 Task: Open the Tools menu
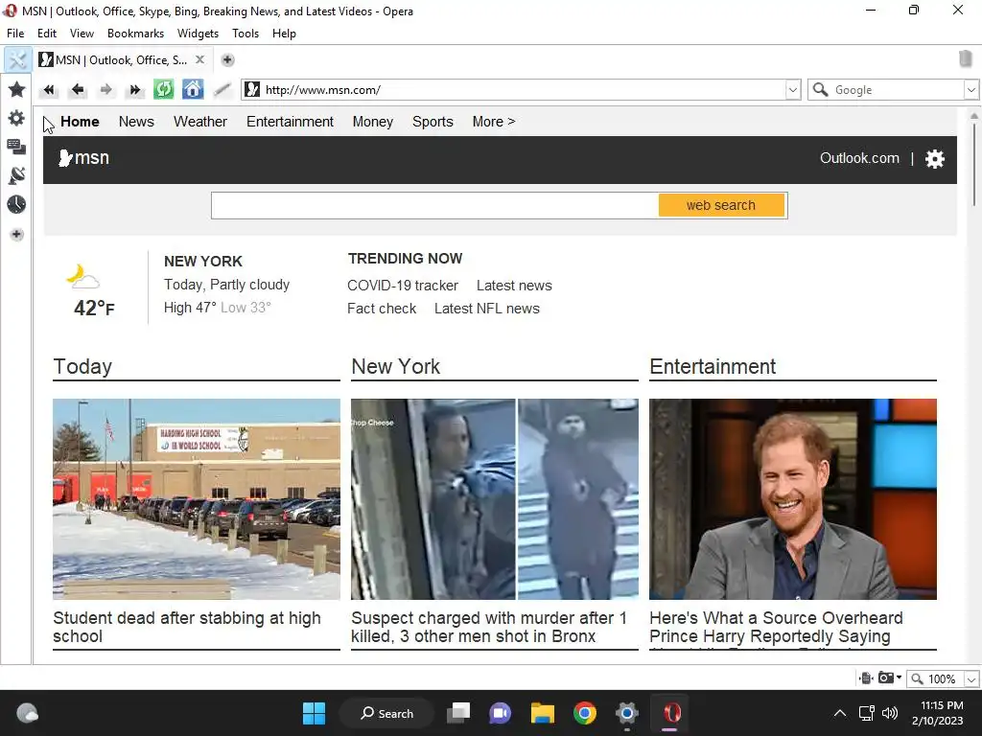point(245,34)
